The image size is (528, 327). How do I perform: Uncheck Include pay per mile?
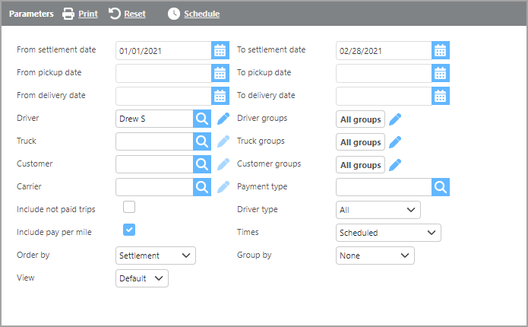[129, 230]
